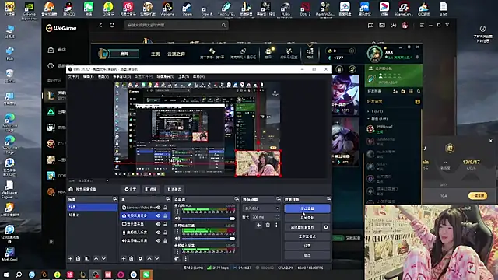This screenshot has width=498, height=280.
Task: Remove scene transition with trash icon
Action: point(268,225)
